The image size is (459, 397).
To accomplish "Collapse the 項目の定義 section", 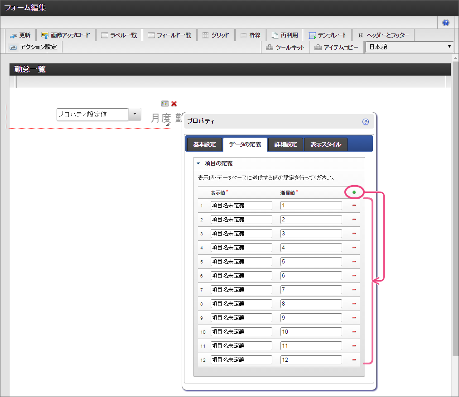I will click(x=198, y=163).
